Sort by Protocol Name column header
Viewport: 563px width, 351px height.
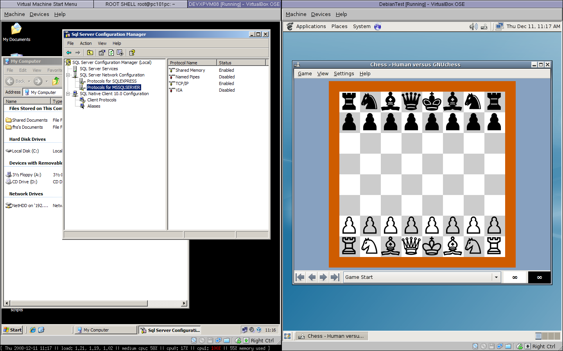click(x=192, y=63)
